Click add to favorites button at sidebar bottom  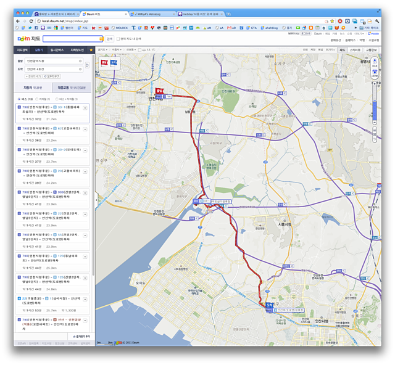[81, 336]
